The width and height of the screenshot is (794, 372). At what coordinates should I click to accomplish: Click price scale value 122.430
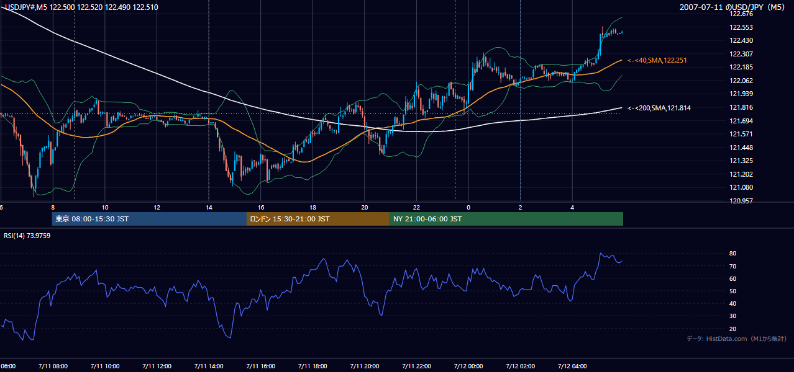pos(741,40)
